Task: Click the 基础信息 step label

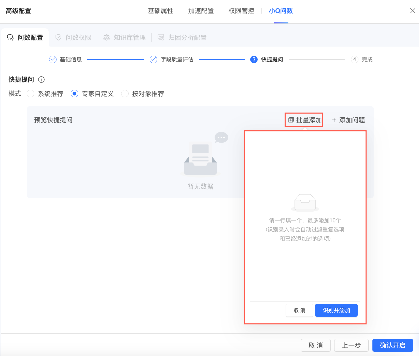Action: [71, 59]
